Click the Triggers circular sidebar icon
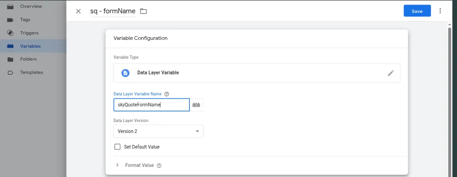Screen dimensions: 457x177 point(10,33)
